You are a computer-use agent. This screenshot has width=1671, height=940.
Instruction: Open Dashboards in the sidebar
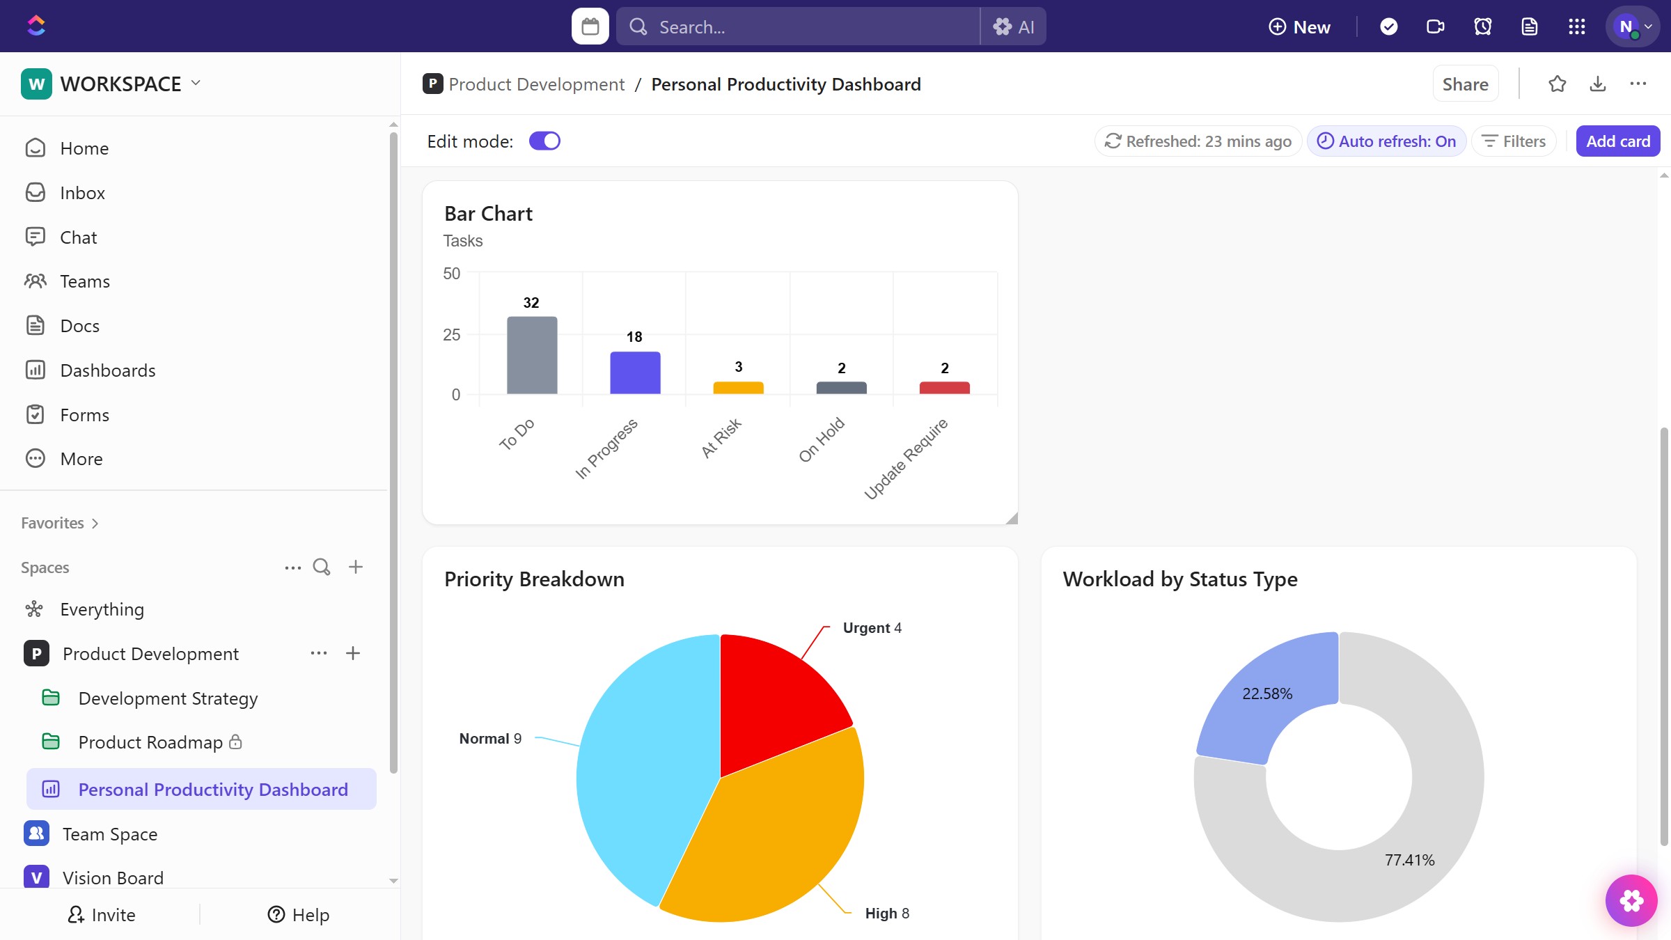pos(107,370)
